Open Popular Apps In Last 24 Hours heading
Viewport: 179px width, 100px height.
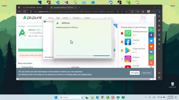[x=133, y=27]
